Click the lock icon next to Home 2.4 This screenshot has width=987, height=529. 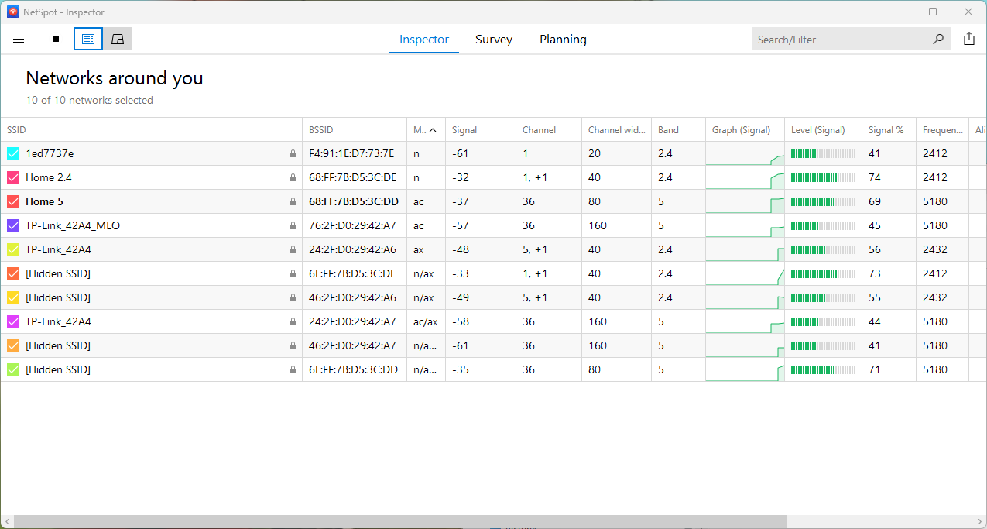[x=293, y=177]
